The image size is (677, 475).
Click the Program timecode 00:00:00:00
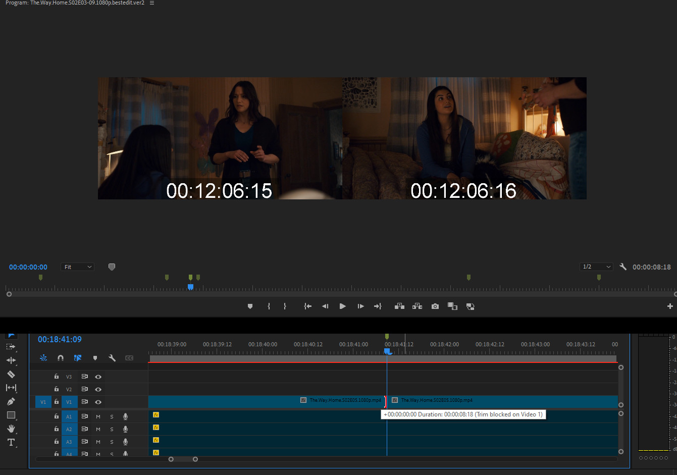pos(28,267)
